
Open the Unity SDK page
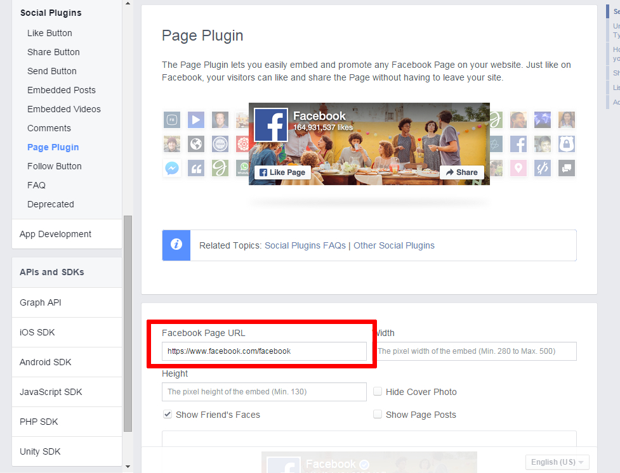tap(67, 451)
